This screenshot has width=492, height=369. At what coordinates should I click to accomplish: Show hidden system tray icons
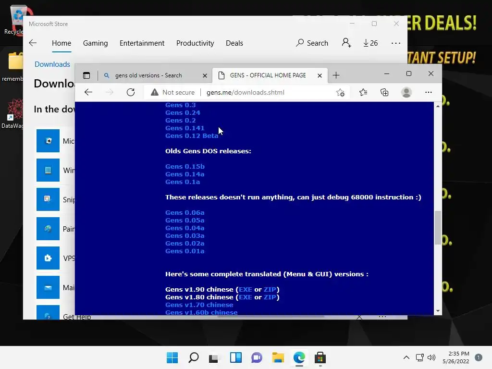(x=406, y=357)
